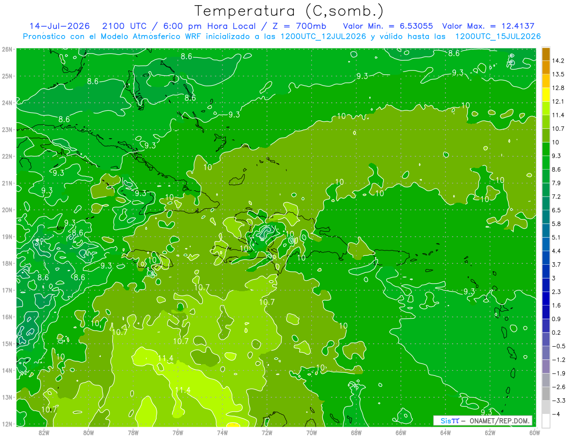Click latitude axis label '20N'
This screenshot has width=568, height=439.
7,210
